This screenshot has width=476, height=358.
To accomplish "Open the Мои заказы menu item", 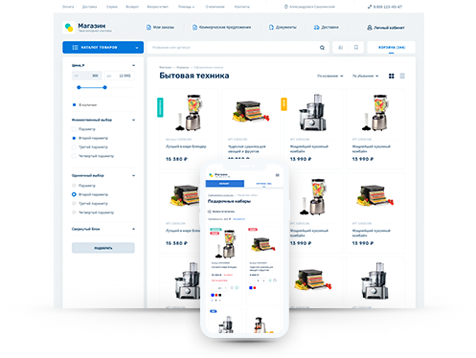I will 160,28.
